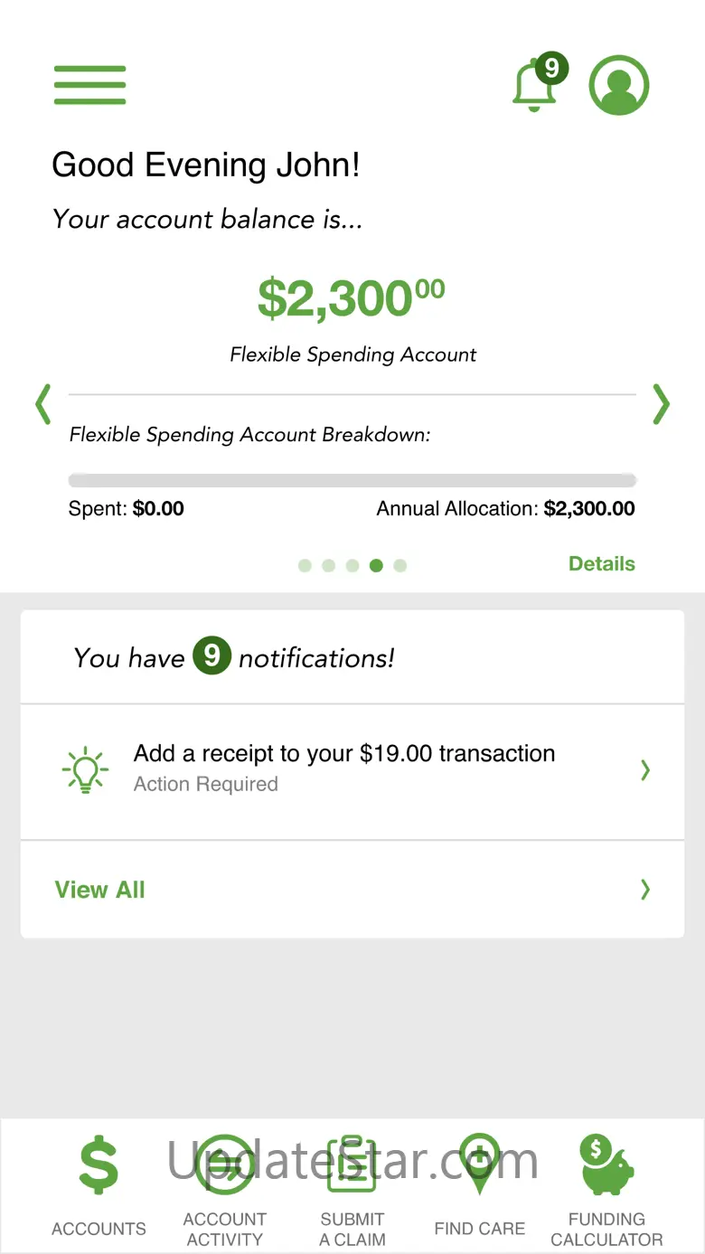Go to previous account with left chevron

[x=42, y=404]
